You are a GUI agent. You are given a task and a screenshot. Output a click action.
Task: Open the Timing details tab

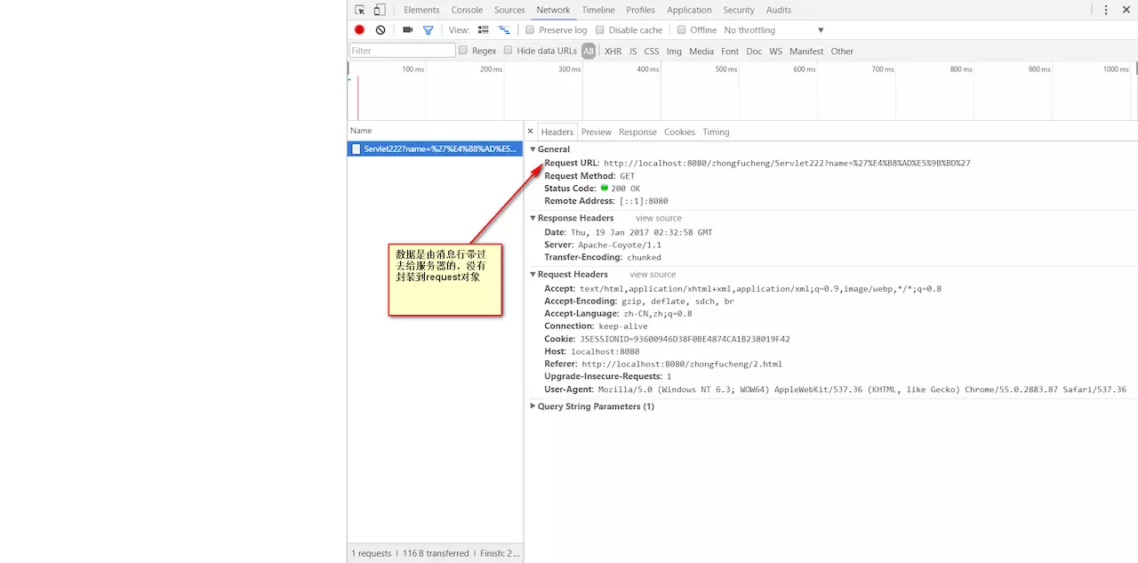point(716,132)
